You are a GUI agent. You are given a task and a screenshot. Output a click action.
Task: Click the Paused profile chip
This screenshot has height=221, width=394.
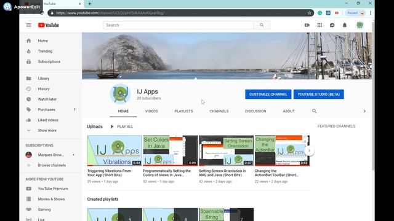click(355, 13)
